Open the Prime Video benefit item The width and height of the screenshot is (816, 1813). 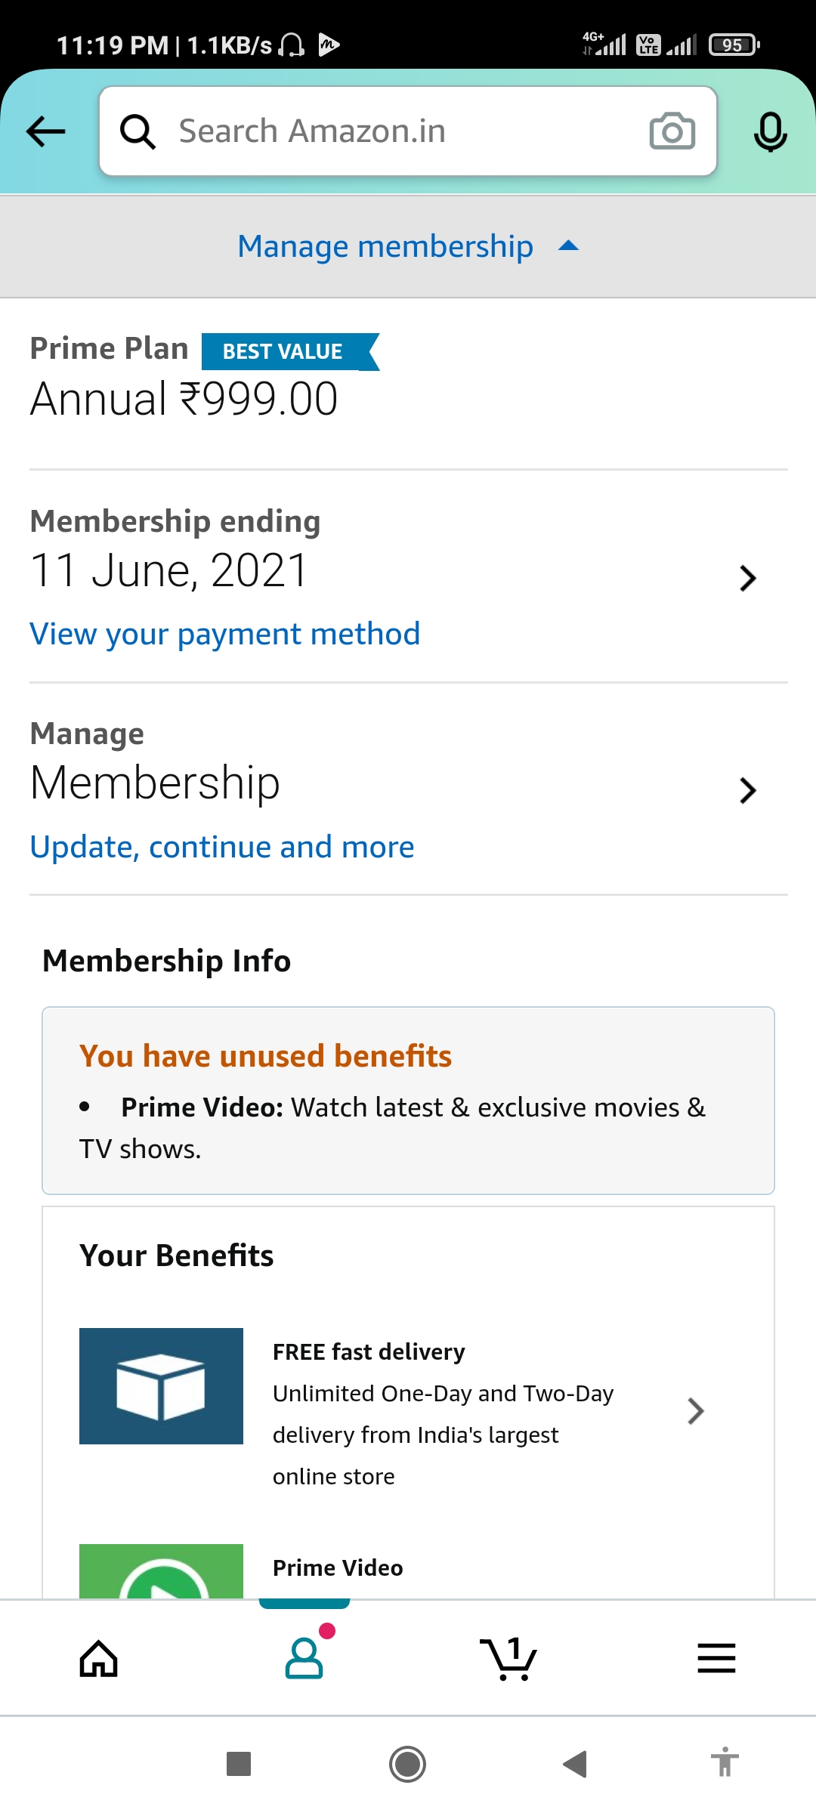[x=338, y=1568]
